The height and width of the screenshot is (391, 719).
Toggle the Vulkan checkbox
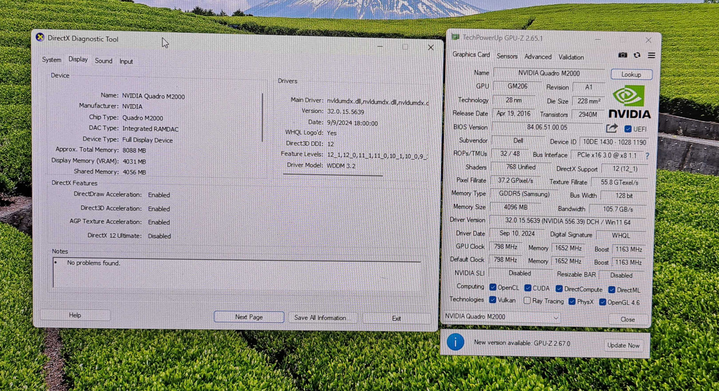click(493, 300)
